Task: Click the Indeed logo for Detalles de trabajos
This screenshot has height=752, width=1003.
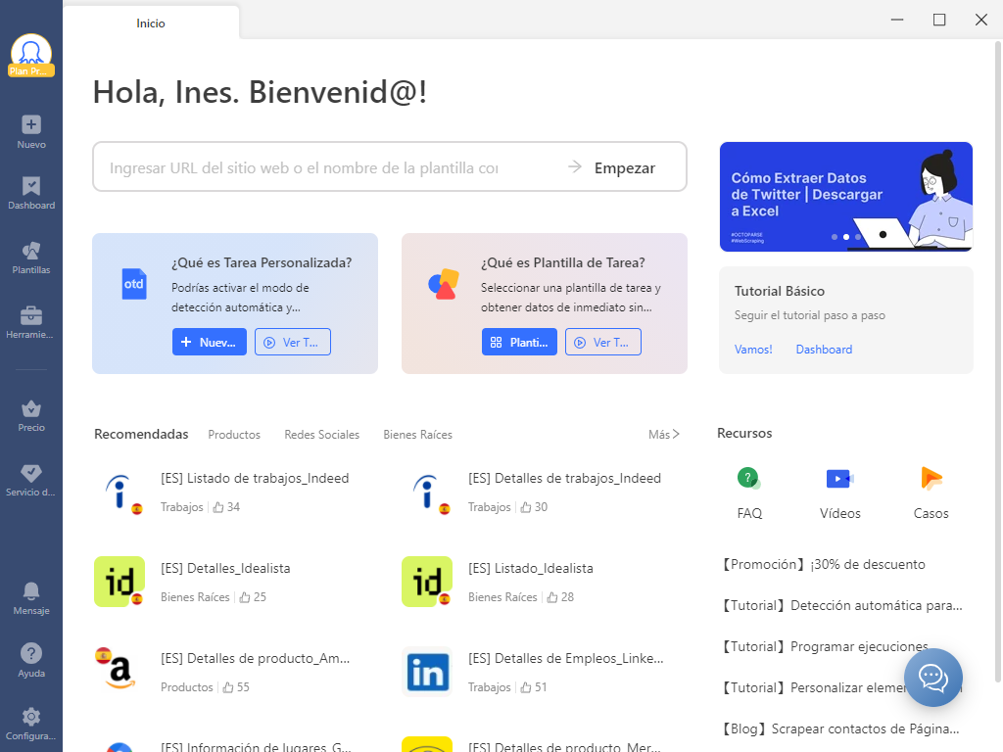Action: click(x=427, y=493)
